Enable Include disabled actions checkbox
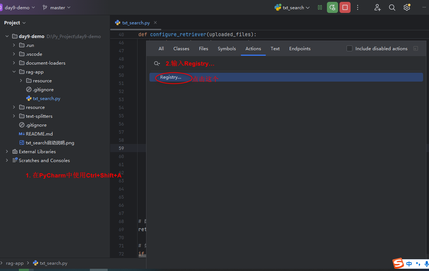 pos(349,48)
